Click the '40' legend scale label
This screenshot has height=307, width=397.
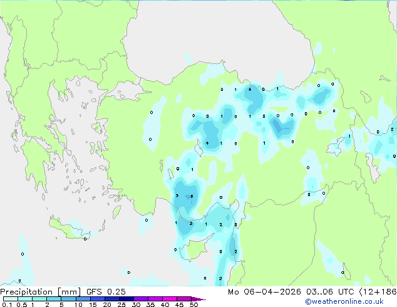(165, 304)
